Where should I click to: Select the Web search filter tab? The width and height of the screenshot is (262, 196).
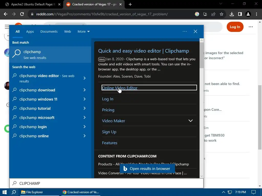pos(68,31)
